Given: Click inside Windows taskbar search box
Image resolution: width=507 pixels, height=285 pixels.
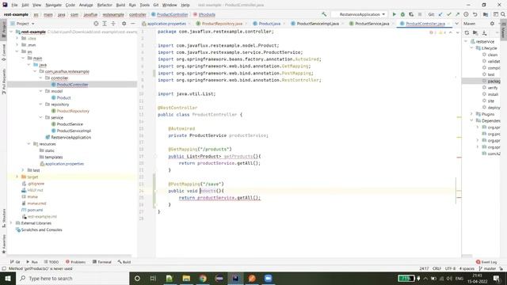Looking at the screenshot, I should click(x=72, y=278).
